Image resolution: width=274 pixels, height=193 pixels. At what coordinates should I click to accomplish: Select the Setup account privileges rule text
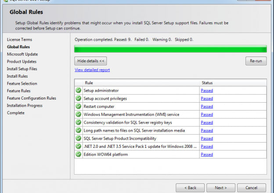(x=105, y=99)
